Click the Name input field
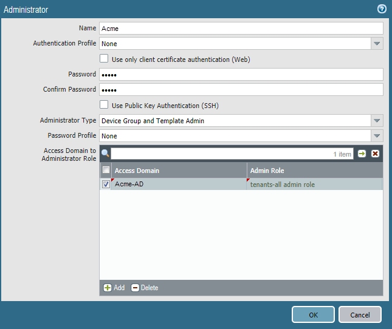 tap(241, 28)
